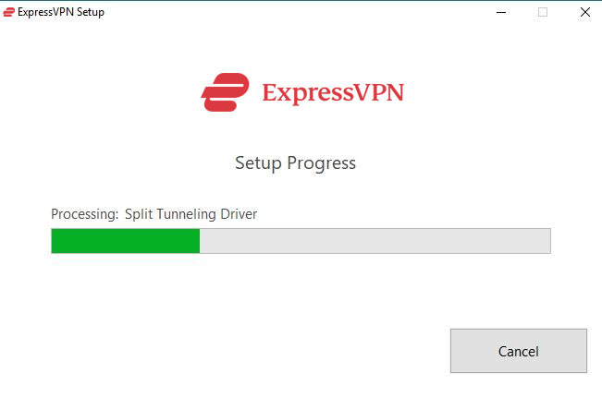Click the "Express" letters of the red wordmark
This screenshot has height=397, width=602.
308,93
